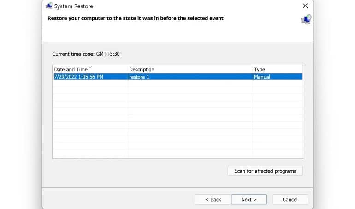Screen dimensions: 355x209
Task: Sort by the Date and Time column header
Action: coord(90,69)
